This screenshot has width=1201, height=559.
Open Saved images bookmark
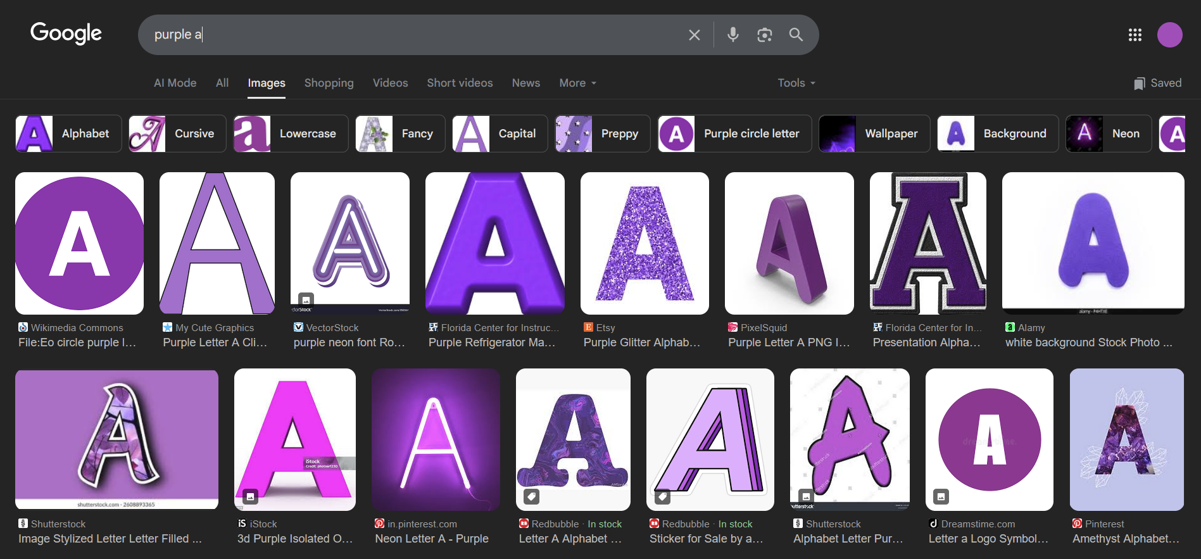[1158, 83]
